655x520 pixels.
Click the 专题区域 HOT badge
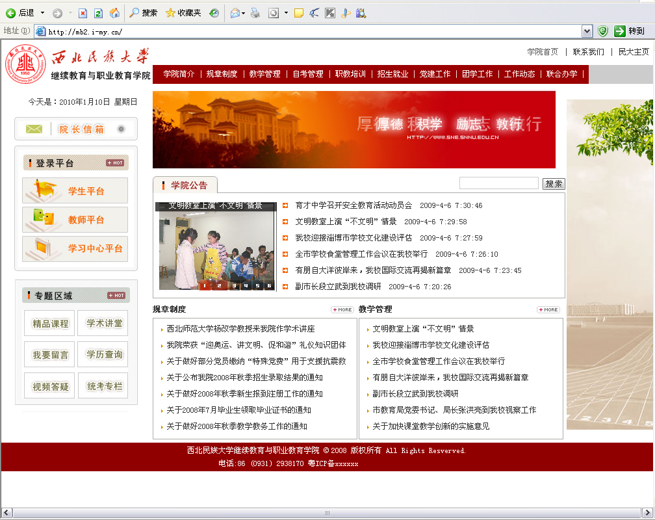coord(116,296)
